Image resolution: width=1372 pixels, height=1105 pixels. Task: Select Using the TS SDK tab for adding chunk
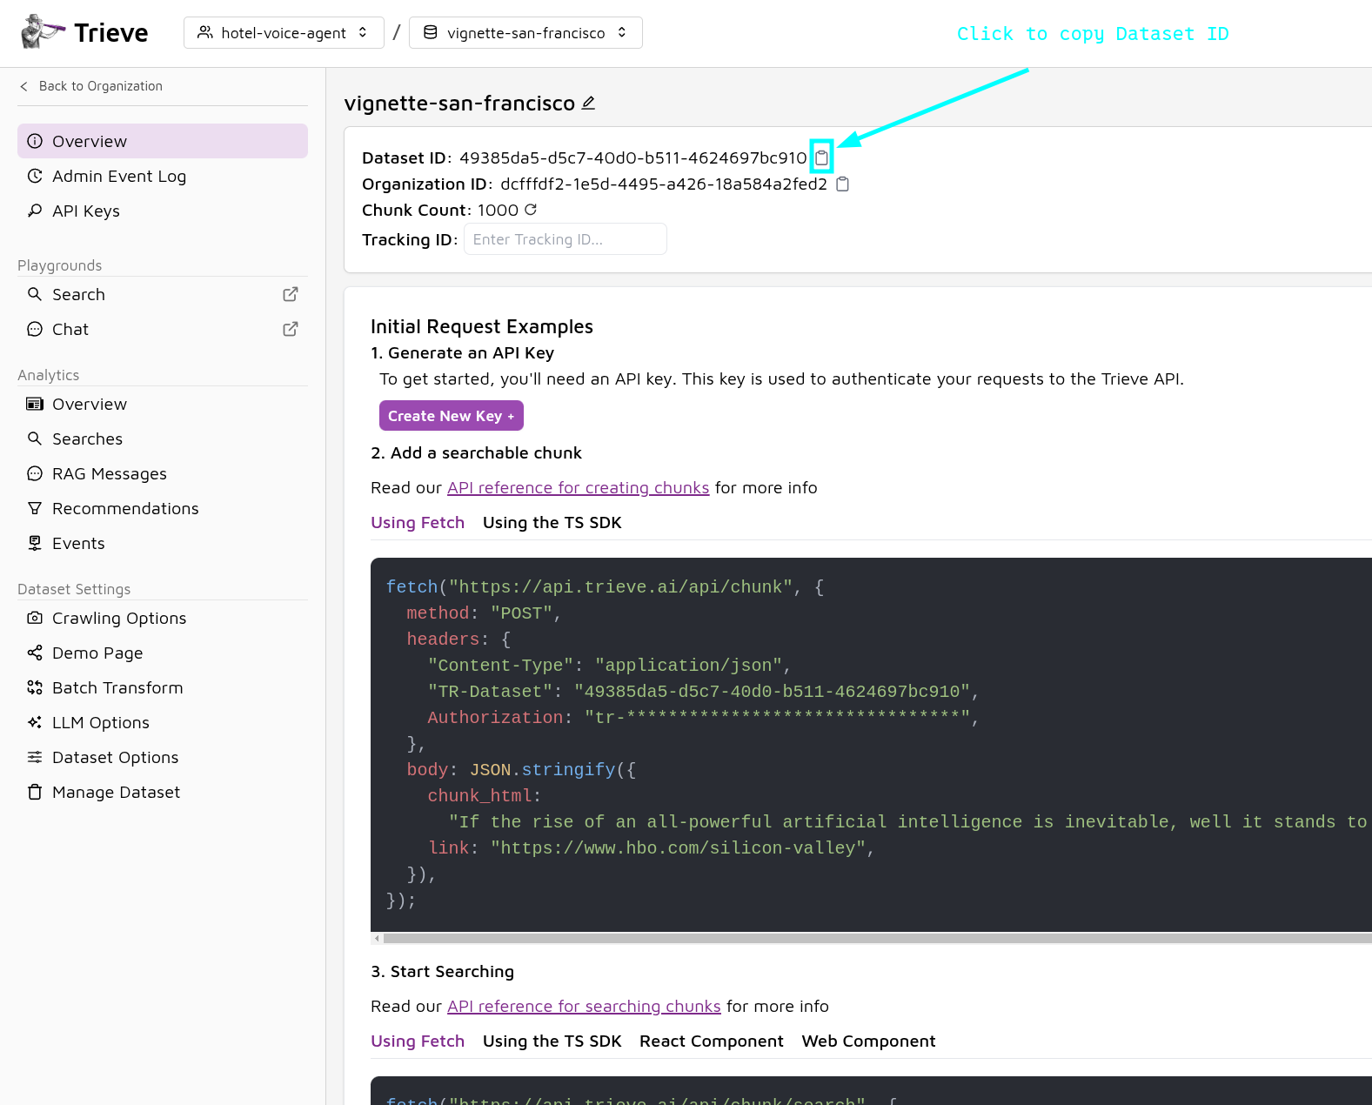point(552,522)
